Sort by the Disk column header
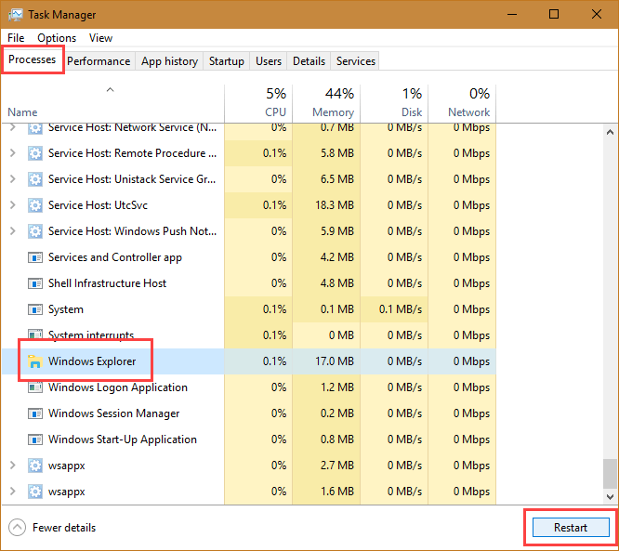The width and height of the screenshot is (619, 551). (394, 103)
